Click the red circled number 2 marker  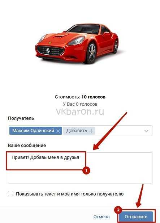point(118,210)
